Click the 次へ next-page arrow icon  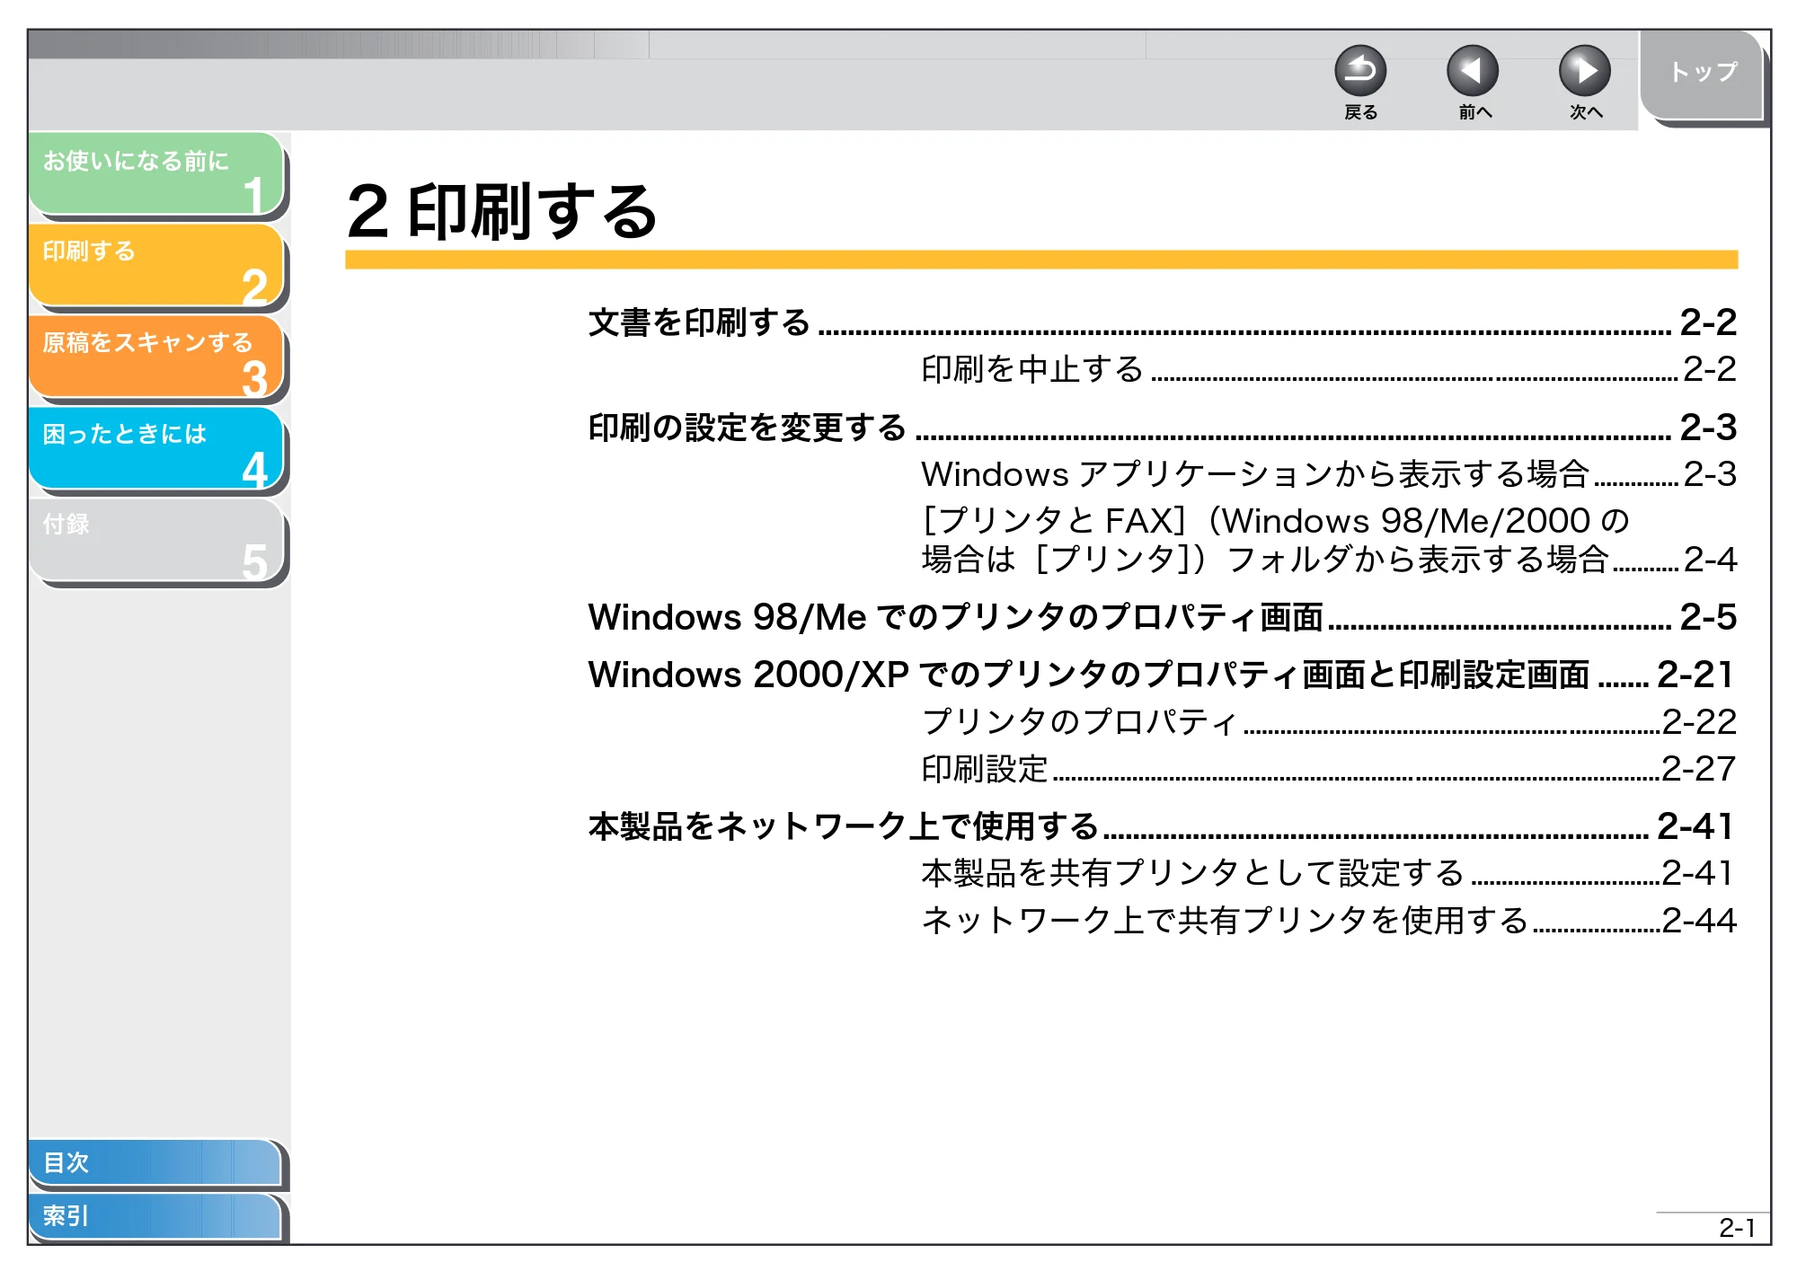pos(1584,71)
